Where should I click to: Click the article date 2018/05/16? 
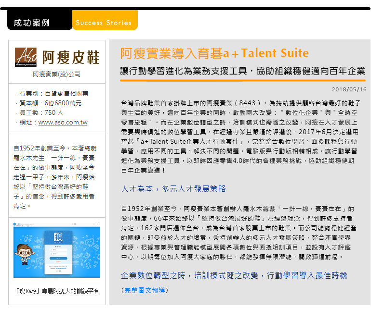click(349, 89)
